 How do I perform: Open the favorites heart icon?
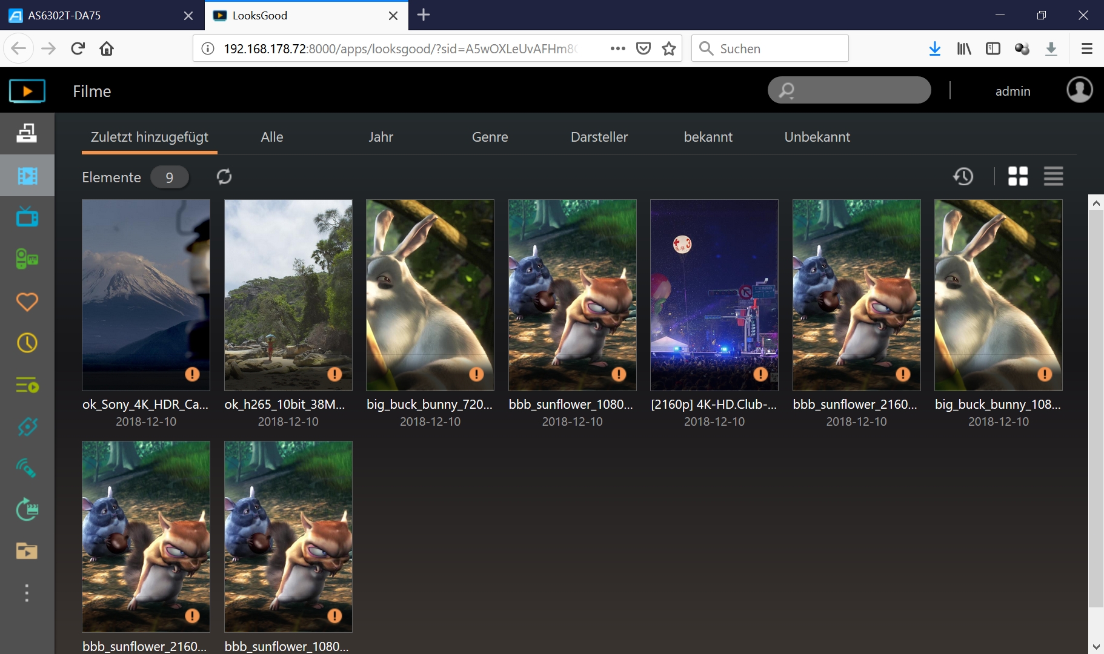point(27,302)
